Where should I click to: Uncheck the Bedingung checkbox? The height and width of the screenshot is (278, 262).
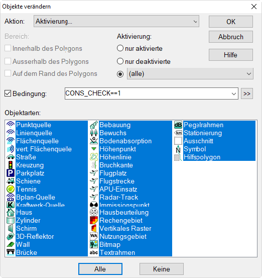[8, 94]
